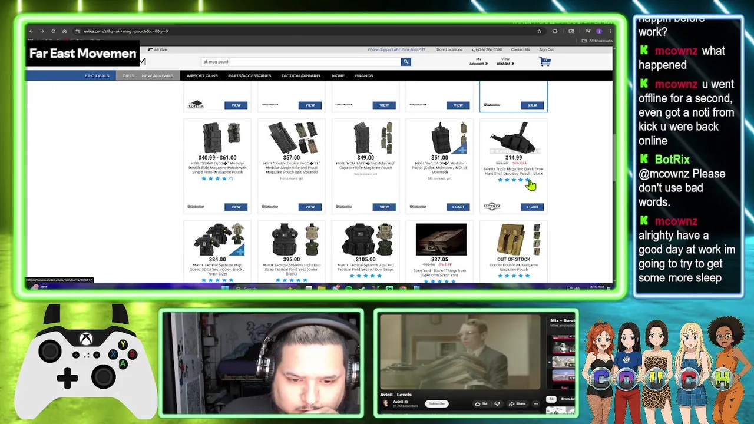This screenshot has width=754, height=424.
Task: Open the $14.99 Matrix drop leg pouch image
Action: pos(514,138)
